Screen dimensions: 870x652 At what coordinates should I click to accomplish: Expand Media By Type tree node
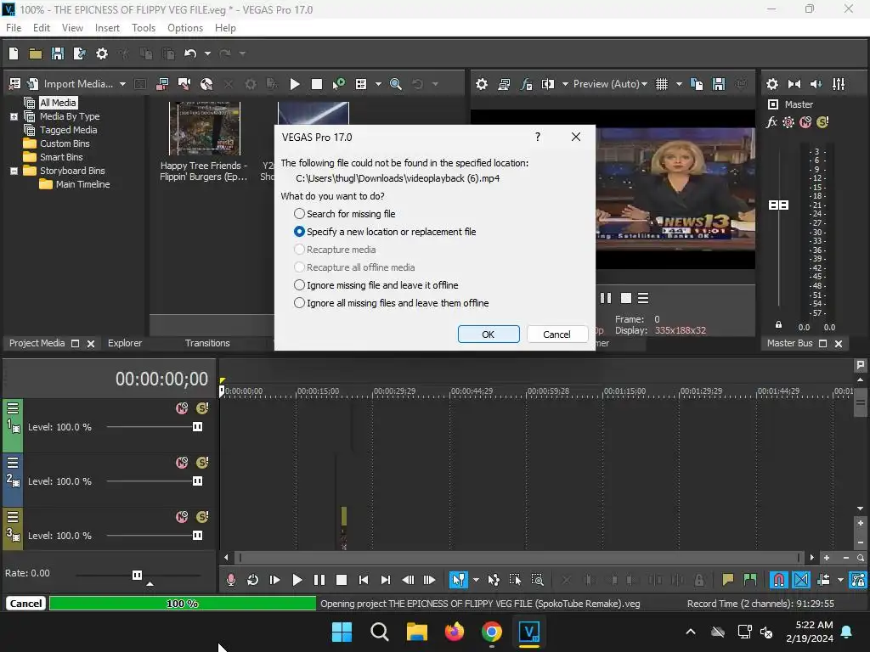pos(14,116)
